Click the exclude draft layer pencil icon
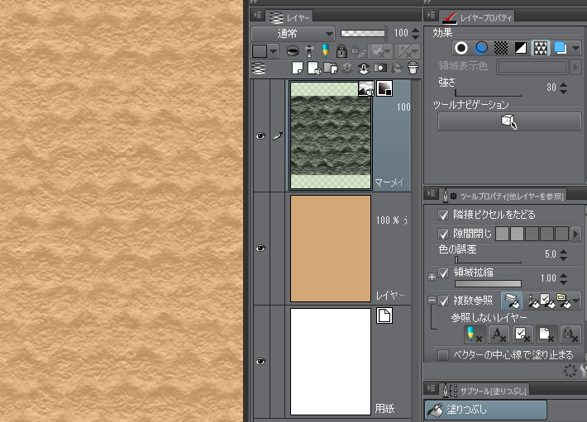 tap(475, 334)
